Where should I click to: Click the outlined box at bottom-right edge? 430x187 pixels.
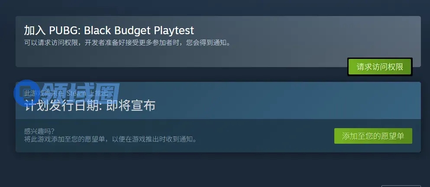point(401,186)
